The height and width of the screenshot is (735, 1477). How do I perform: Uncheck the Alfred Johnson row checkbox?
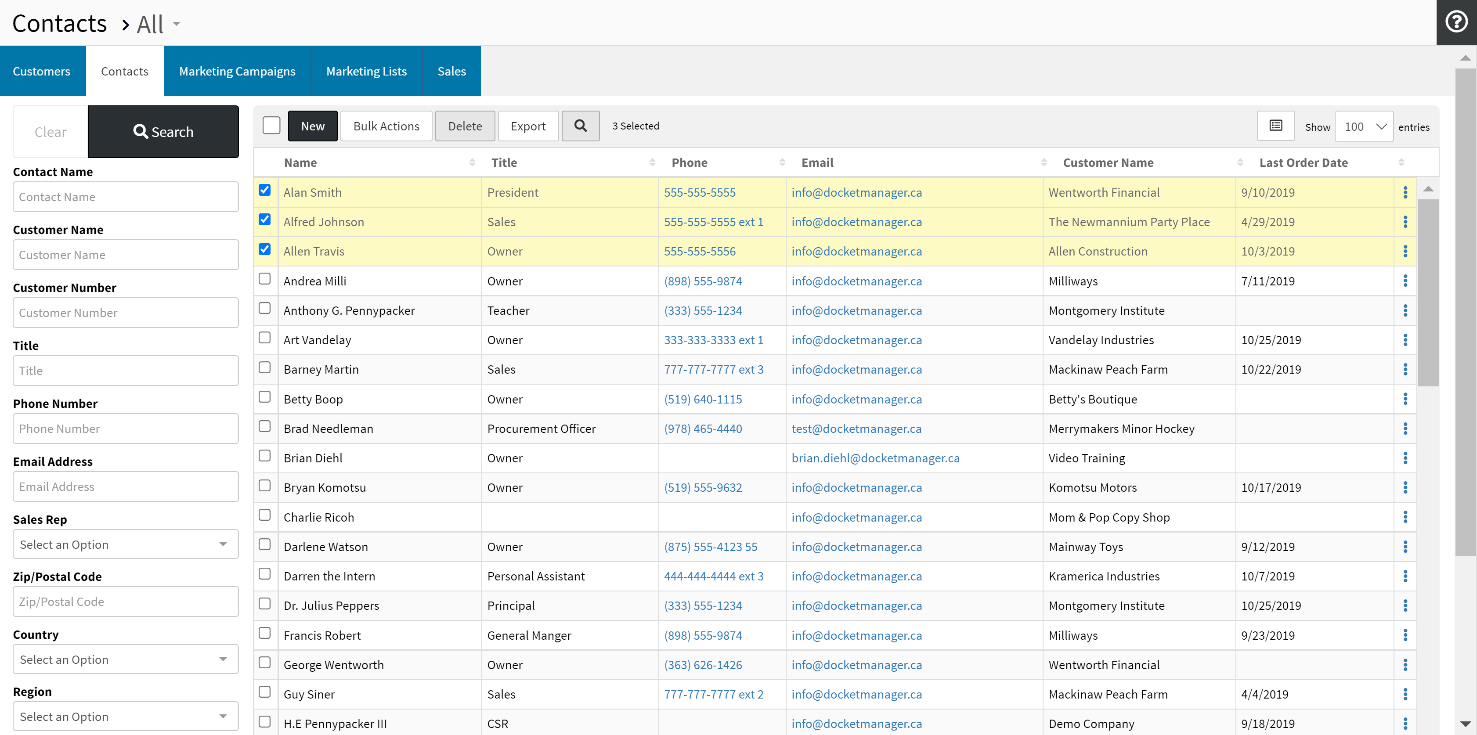coord(264,220)
